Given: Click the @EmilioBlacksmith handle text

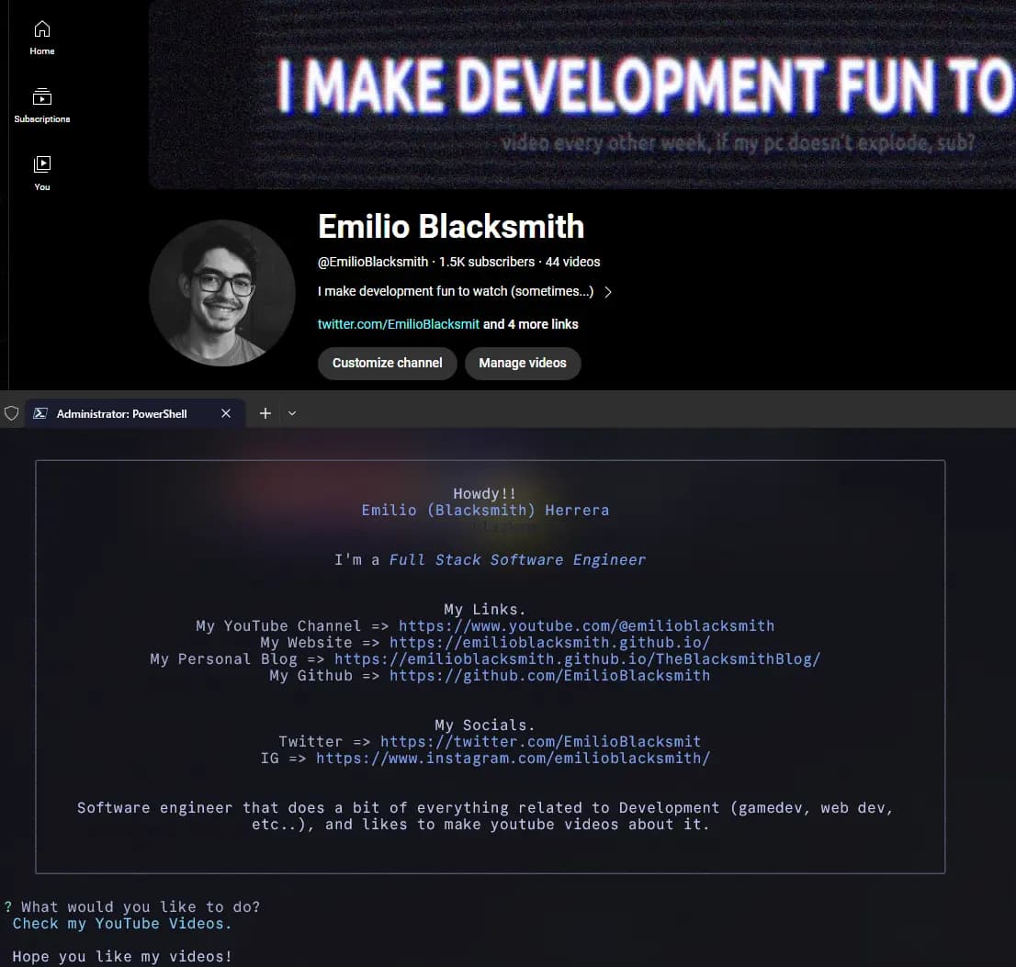Looking at the screenshot, I should click(373, 263).
